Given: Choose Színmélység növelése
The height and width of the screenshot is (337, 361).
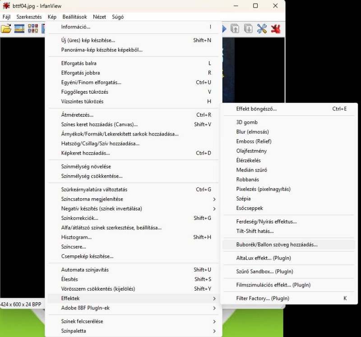Looking at the screenshot, I should tap(134, 167).
